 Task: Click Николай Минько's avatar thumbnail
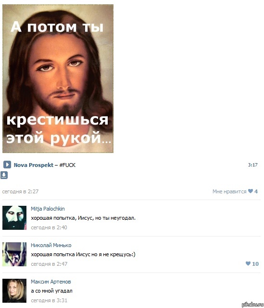point(14,254)
